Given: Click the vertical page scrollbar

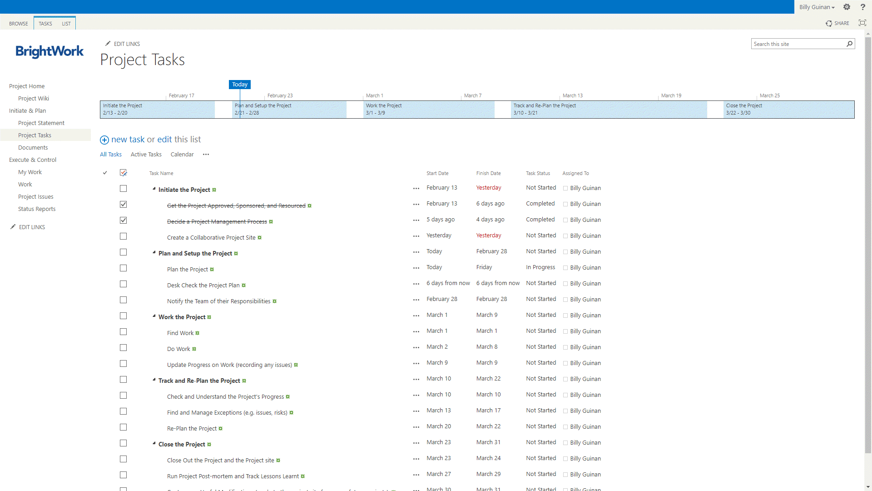Looking at the screenshot, I should pos(868,245).
